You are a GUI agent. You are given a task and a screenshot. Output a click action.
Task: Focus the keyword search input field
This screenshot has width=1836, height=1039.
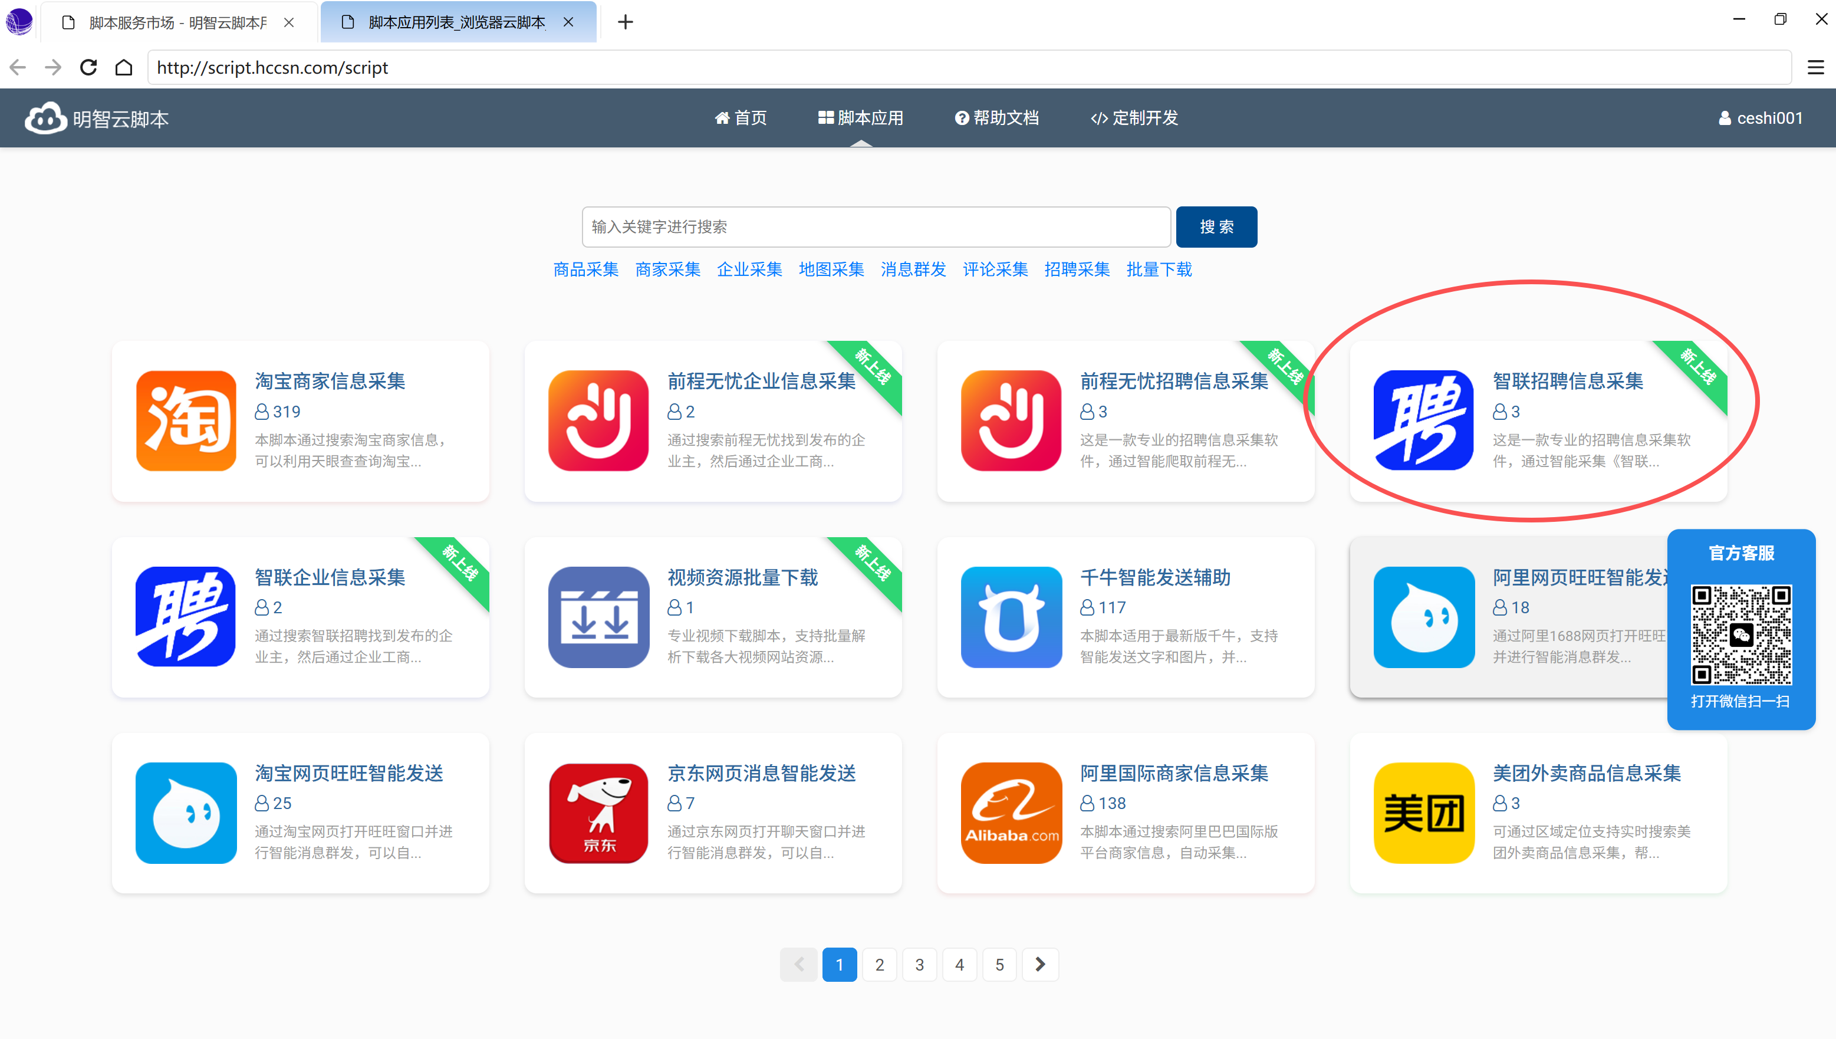tap(876, 226)
